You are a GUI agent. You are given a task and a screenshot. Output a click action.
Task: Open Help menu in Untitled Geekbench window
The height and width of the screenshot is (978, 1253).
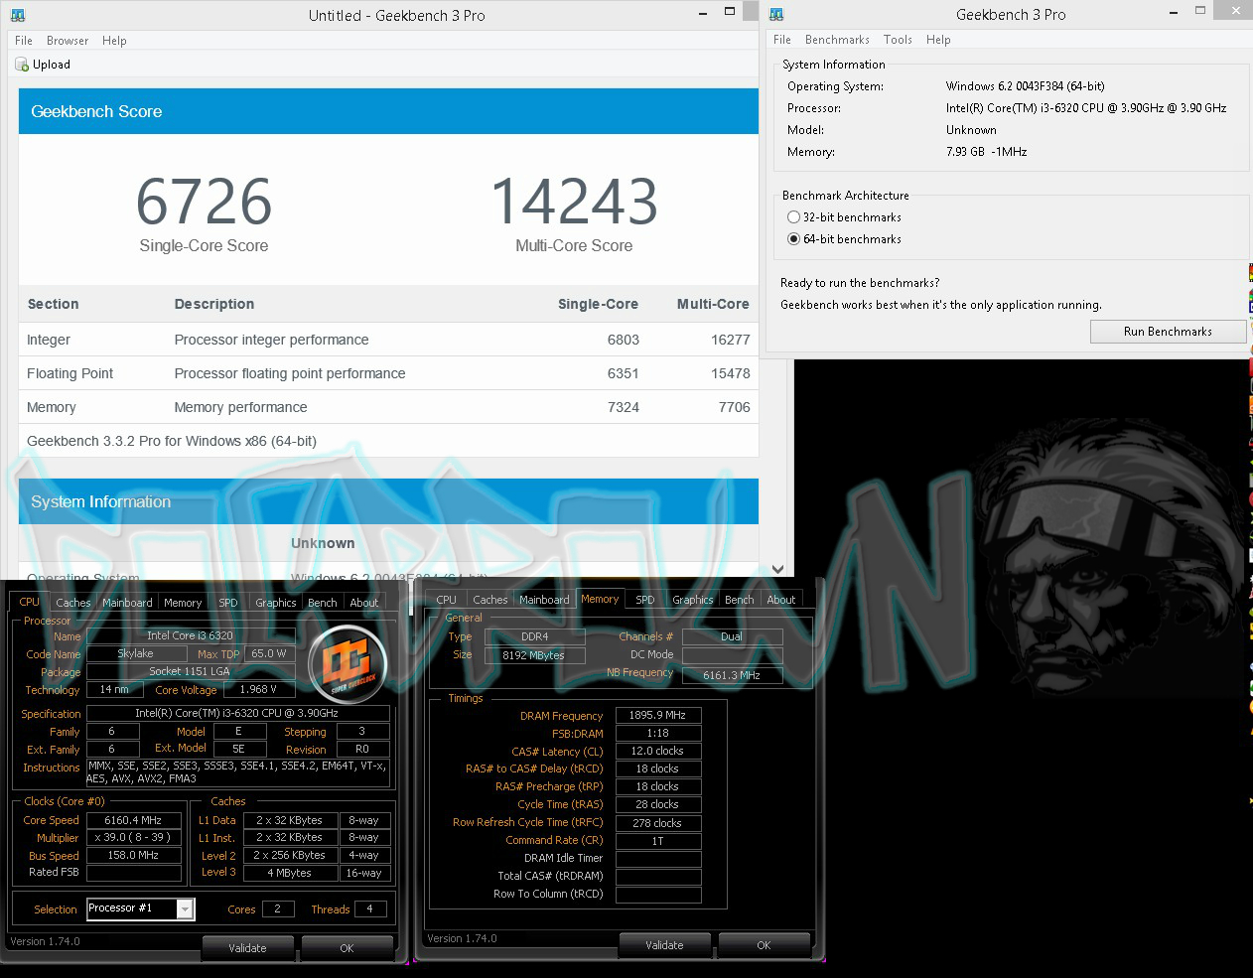tap(114, 41)
